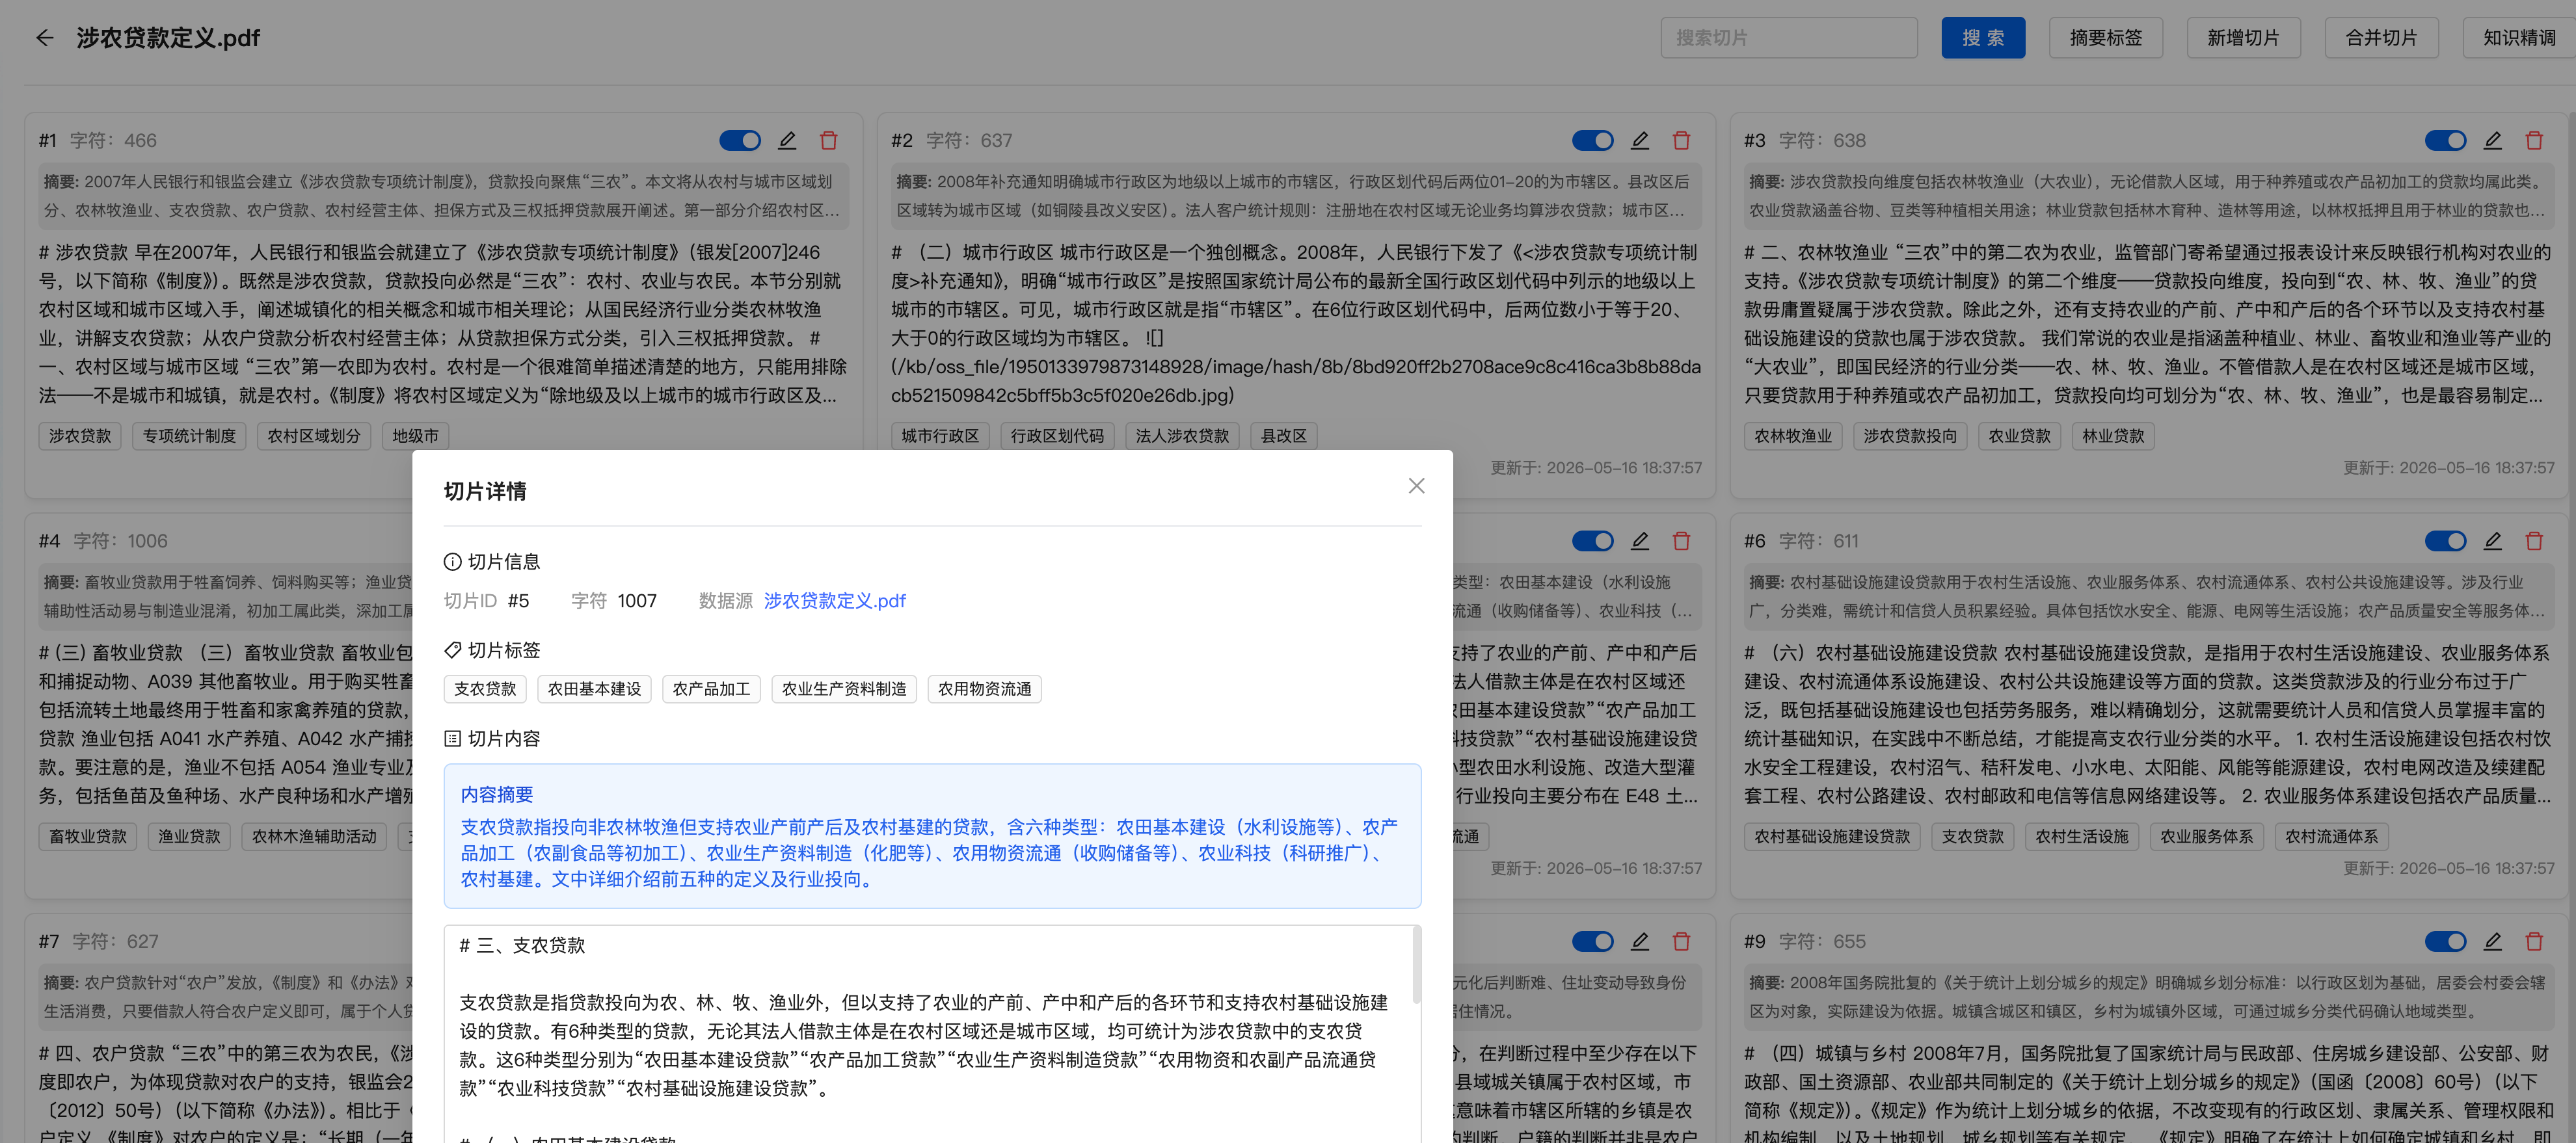Click the 农村基础设施建设贷款 tag on slice #6
The image size is (2576, 1143).
pos(1832,837)
